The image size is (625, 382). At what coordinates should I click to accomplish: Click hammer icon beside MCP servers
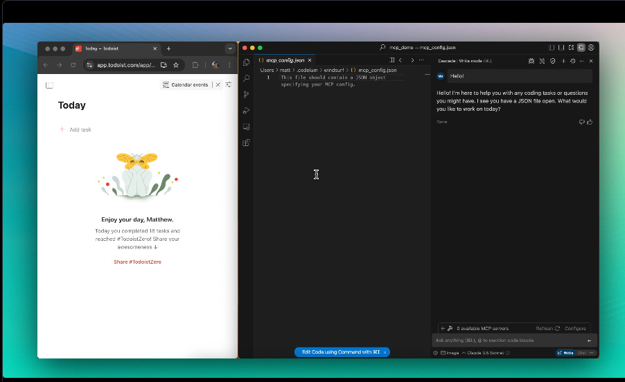click(450, 328)
